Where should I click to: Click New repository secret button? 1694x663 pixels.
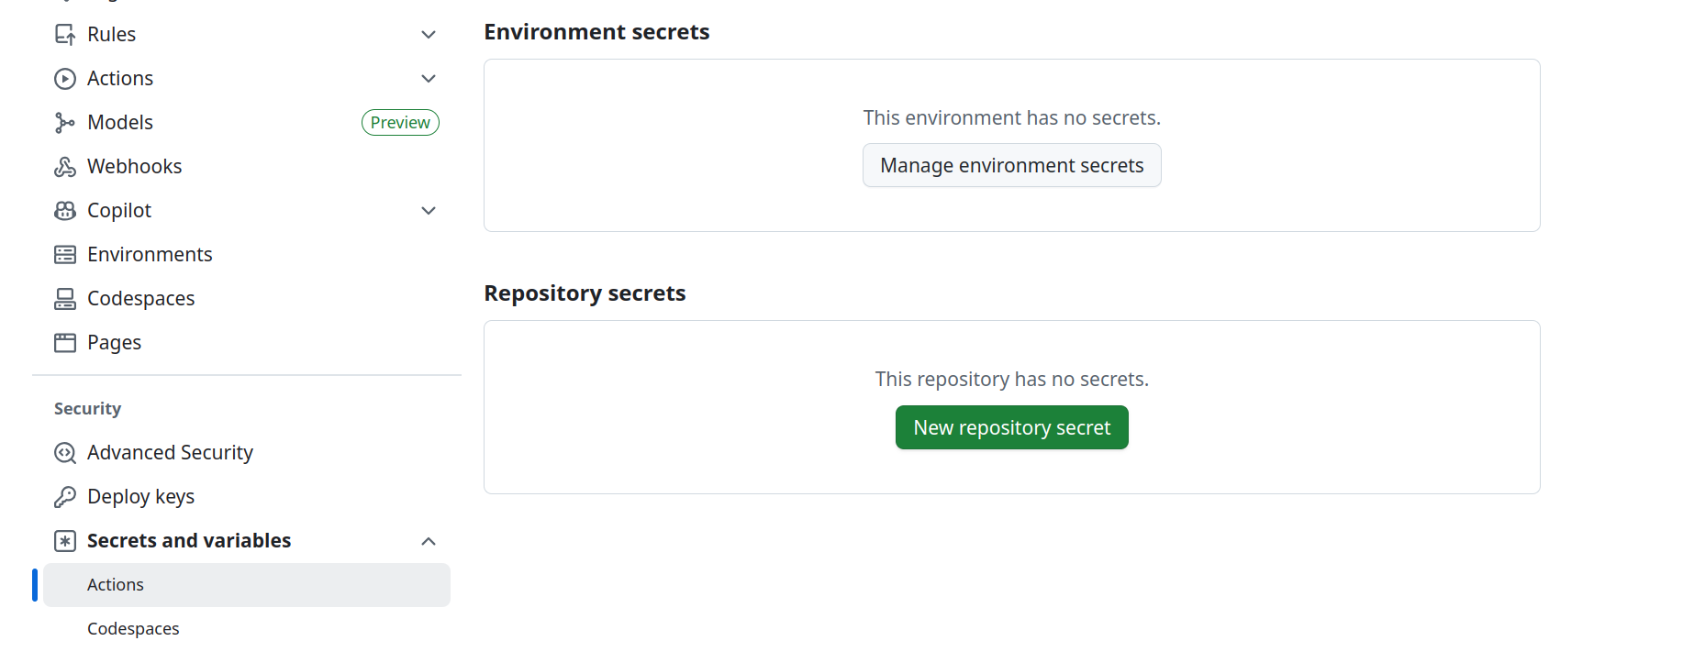point(1011,427)
